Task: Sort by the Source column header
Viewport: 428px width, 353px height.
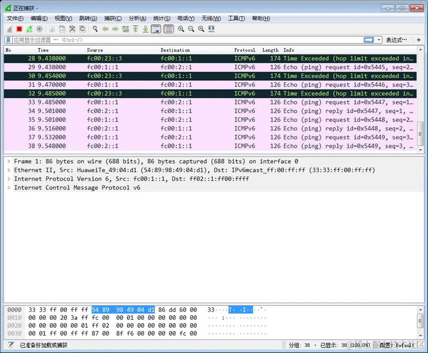Action: click(122, 50)
